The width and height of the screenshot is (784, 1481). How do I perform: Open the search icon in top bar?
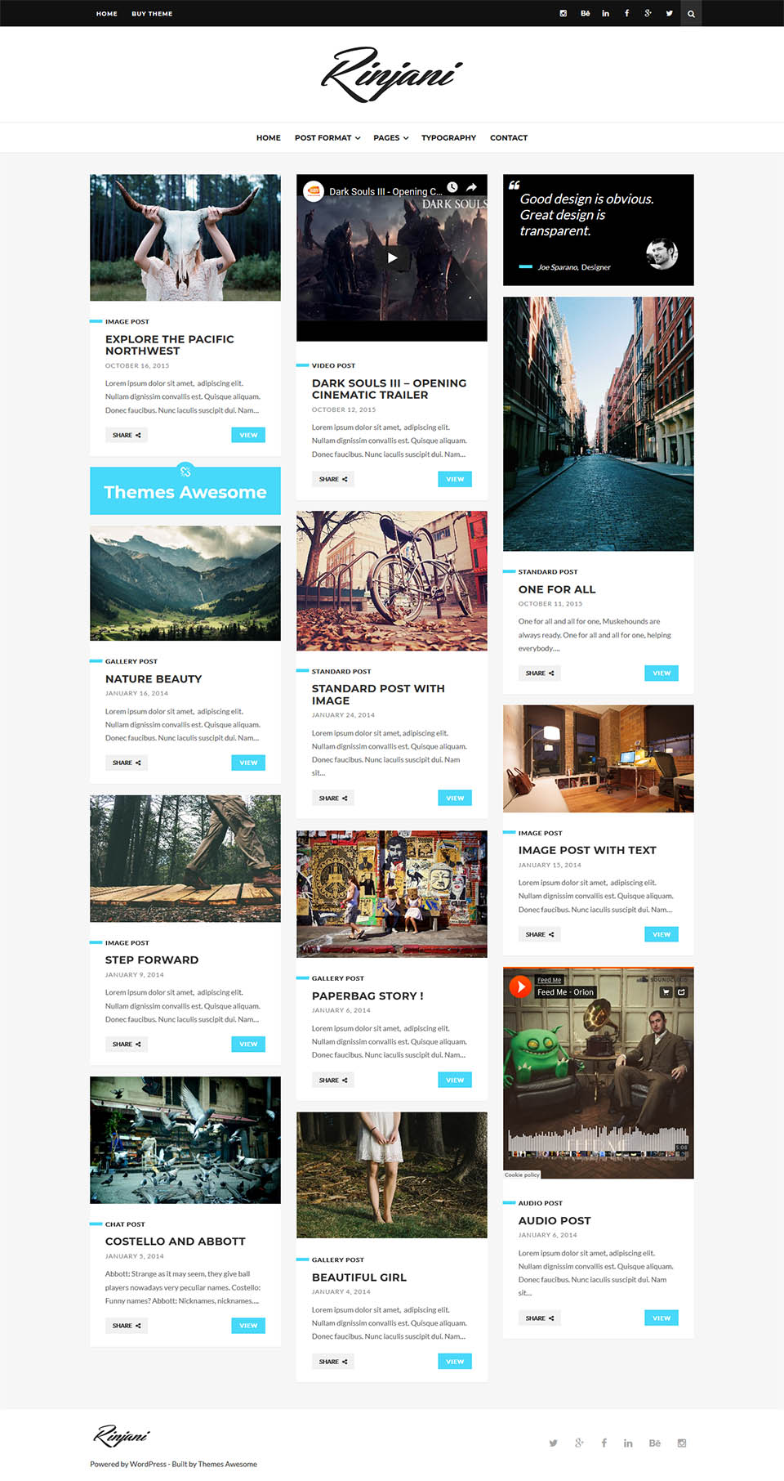click(x=691, y=13)
